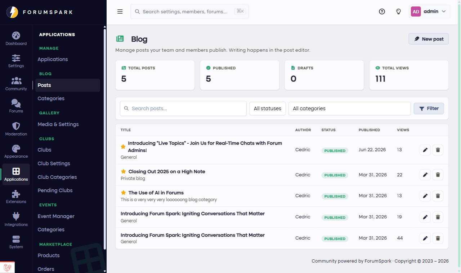
Task: Delete the "Live Topics" post
Action: tap(438, 150)
